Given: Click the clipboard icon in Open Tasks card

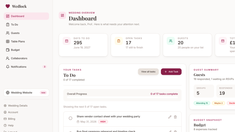Looking at the screenshot, I should [119, 41].
